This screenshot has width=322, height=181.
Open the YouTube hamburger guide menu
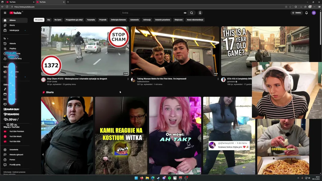pyautogui.click(x=5, y=13)
